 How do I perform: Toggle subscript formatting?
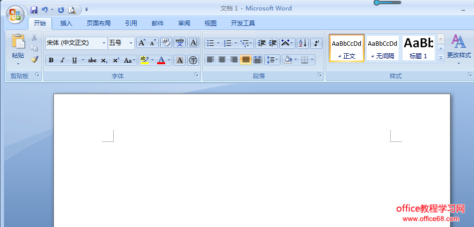(104, 60)
